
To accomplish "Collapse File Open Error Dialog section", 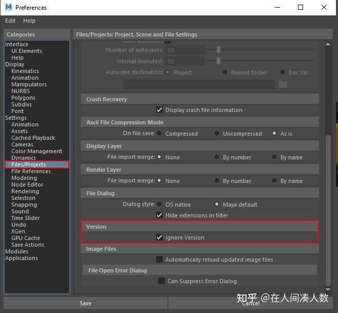I will pos(200,270).
